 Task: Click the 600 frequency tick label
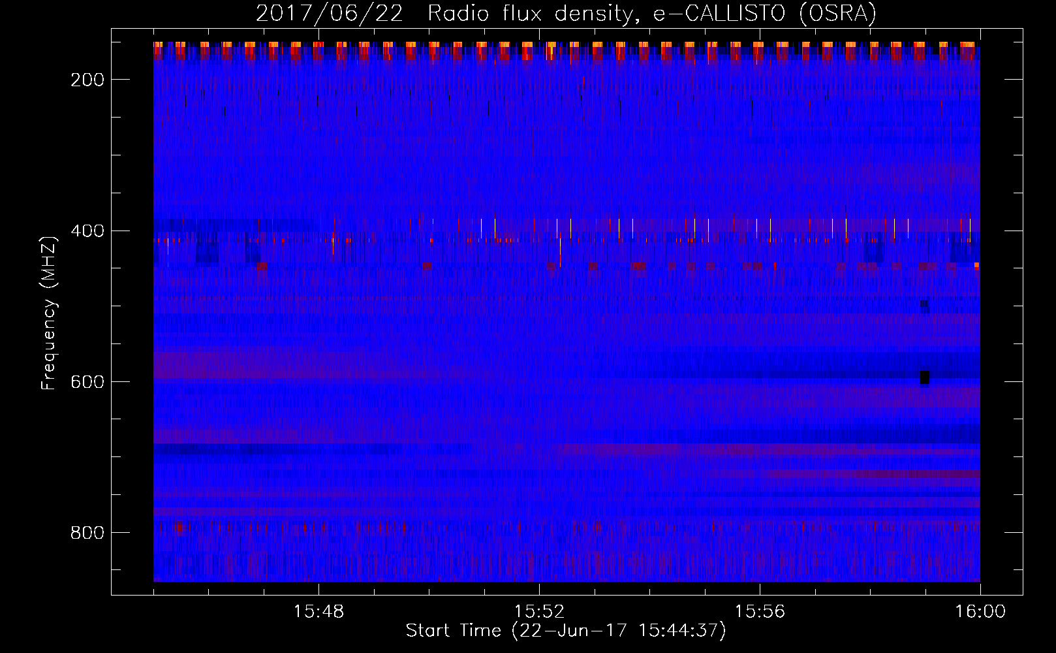tap(88, 382)
